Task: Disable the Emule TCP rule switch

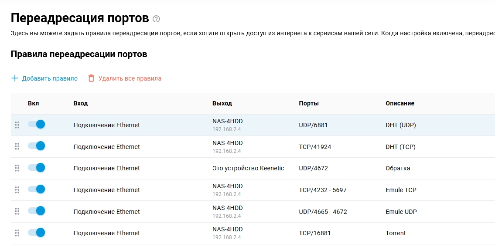Action: point(37,189)
